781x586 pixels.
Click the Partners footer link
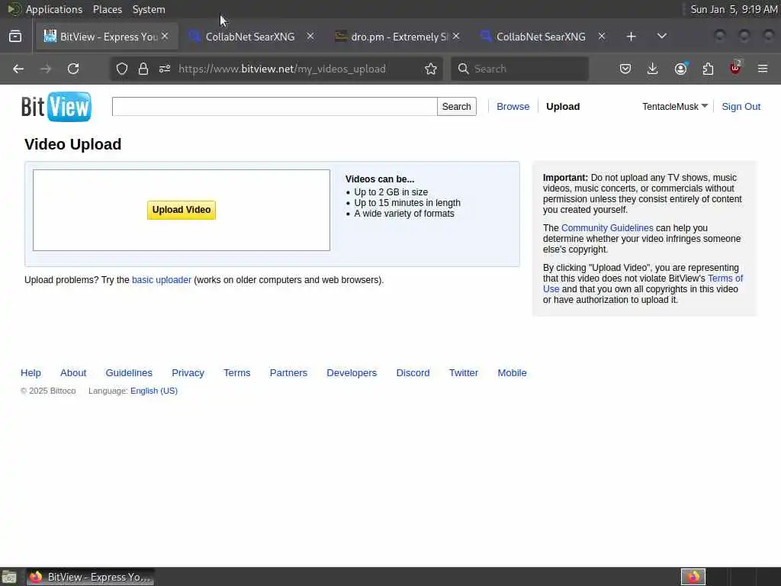pos(288,372)
